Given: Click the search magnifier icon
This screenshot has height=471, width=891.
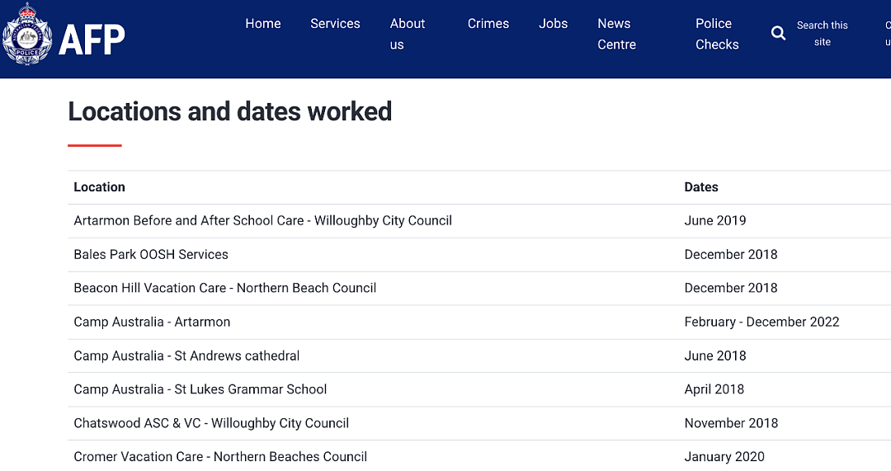Looking at the screenshot, I should 778,34.
